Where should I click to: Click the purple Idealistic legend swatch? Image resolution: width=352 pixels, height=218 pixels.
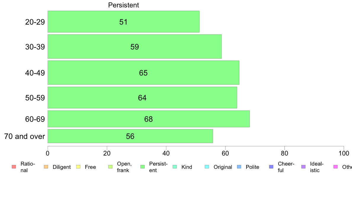303,167
